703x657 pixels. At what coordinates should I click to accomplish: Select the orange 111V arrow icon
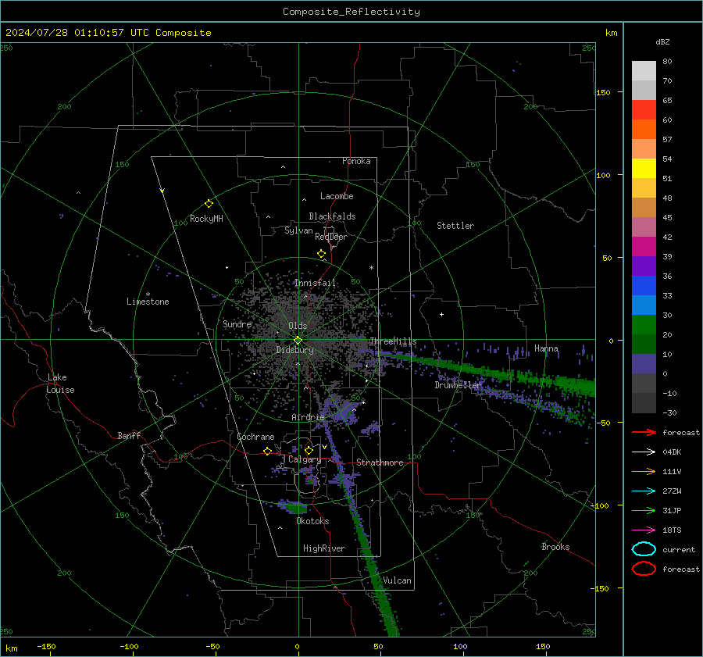pos(644,471)
